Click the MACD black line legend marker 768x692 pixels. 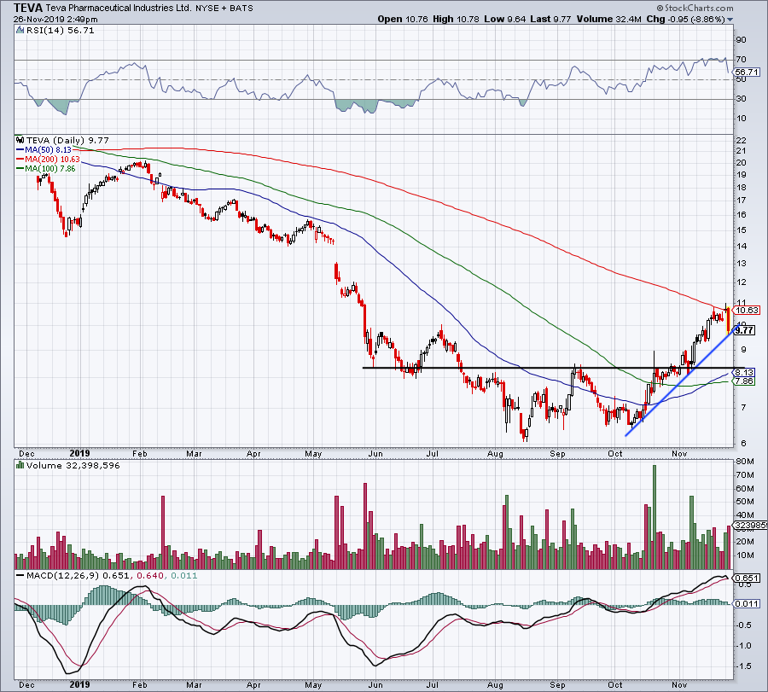20,576
